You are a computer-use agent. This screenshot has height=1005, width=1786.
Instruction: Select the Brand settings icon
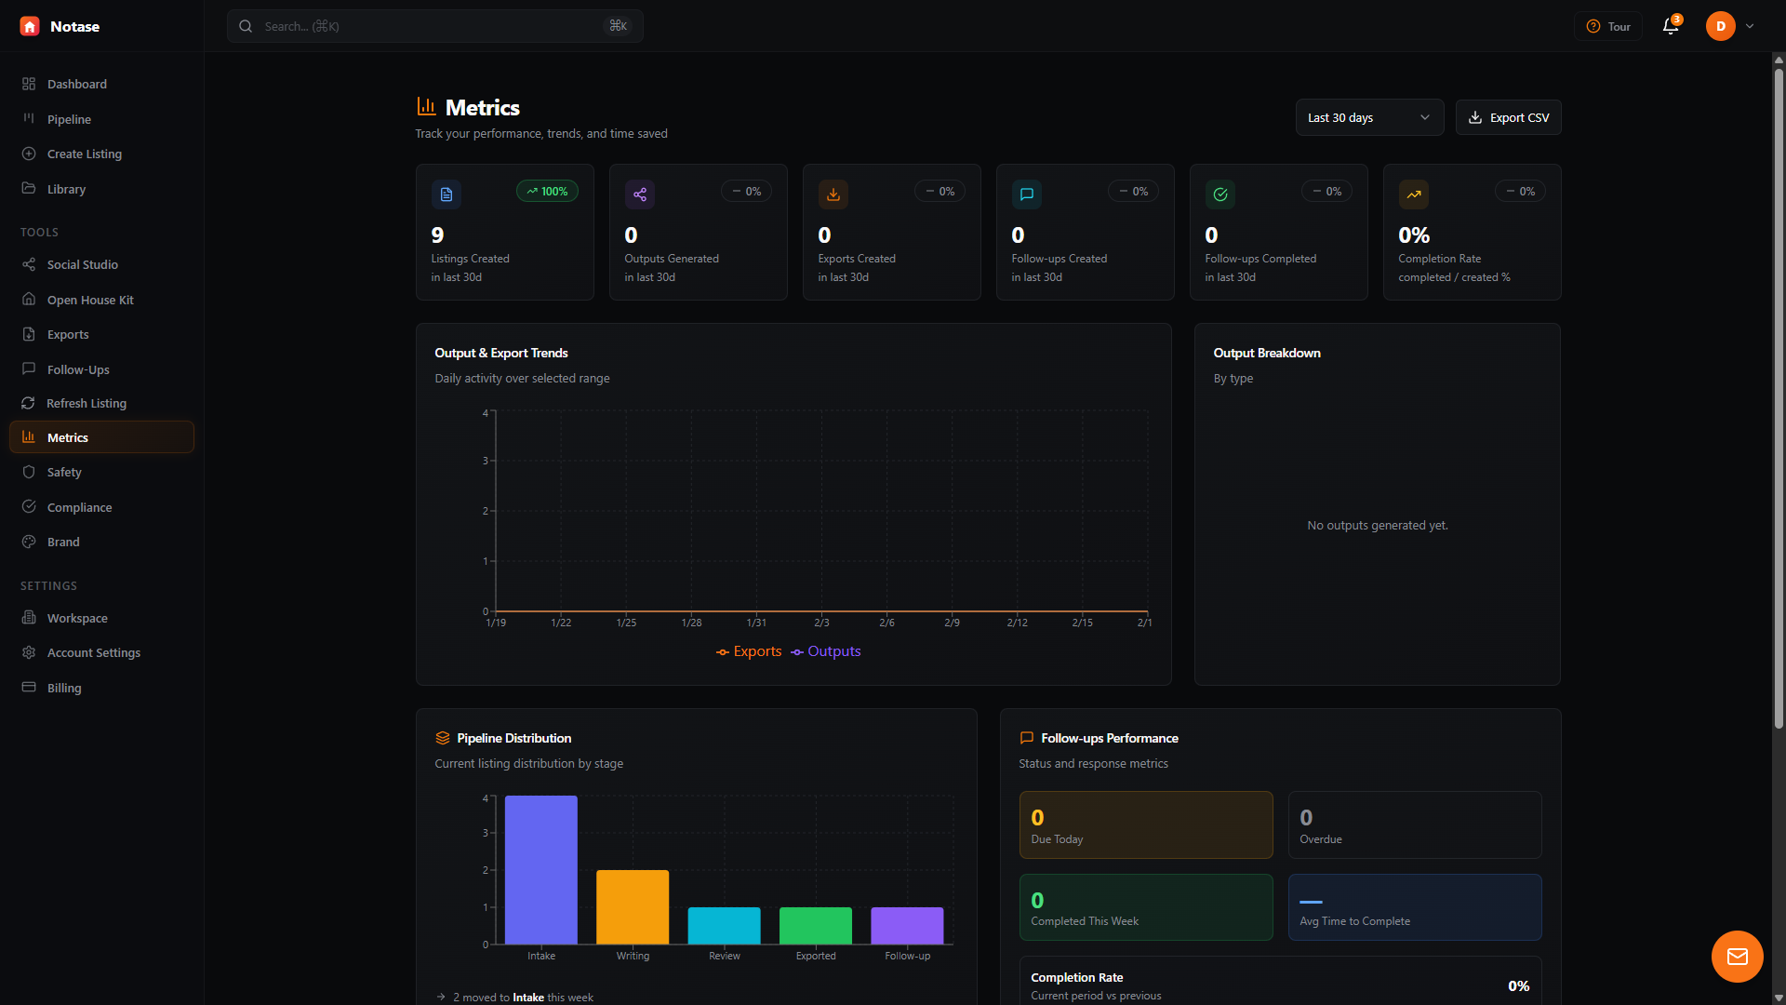(29, 542)
